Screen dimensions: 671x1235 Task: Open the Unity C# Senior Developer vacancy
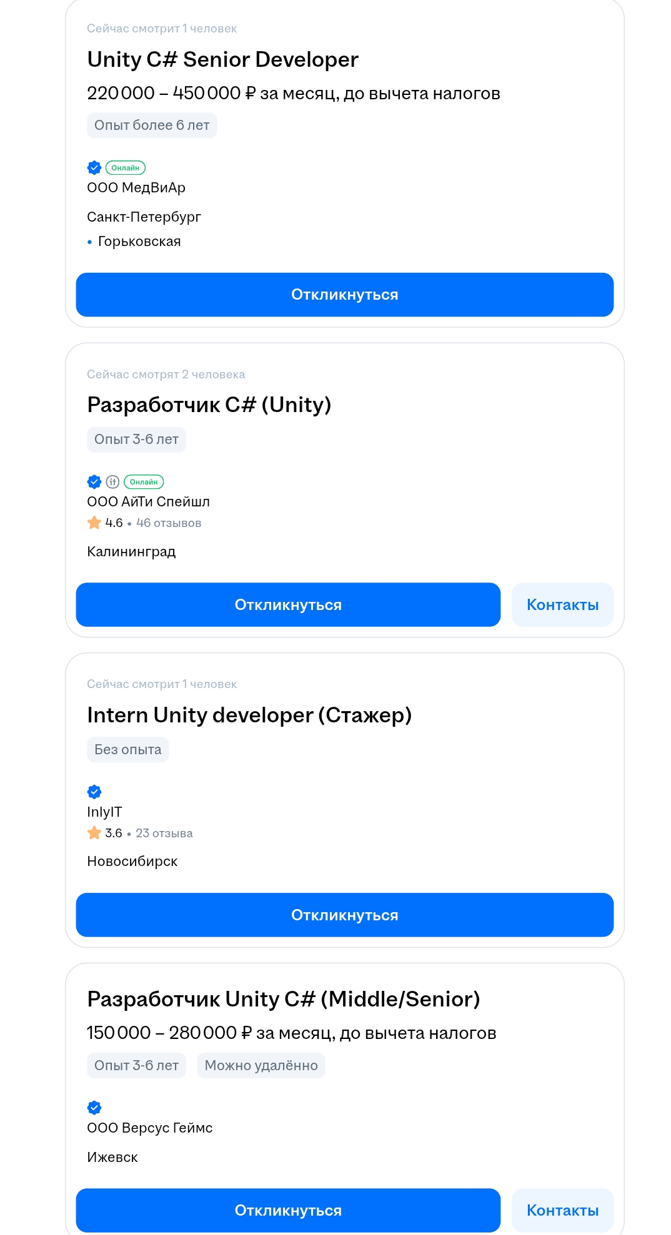(223, 59)
